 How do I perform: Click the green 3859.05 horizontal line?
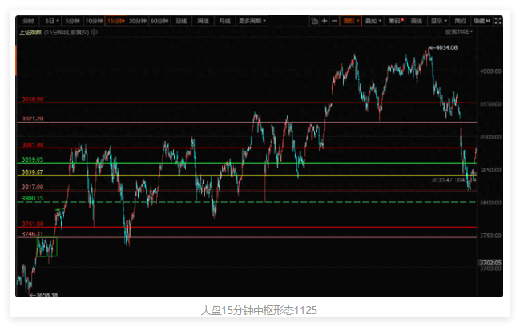point(240,163)
